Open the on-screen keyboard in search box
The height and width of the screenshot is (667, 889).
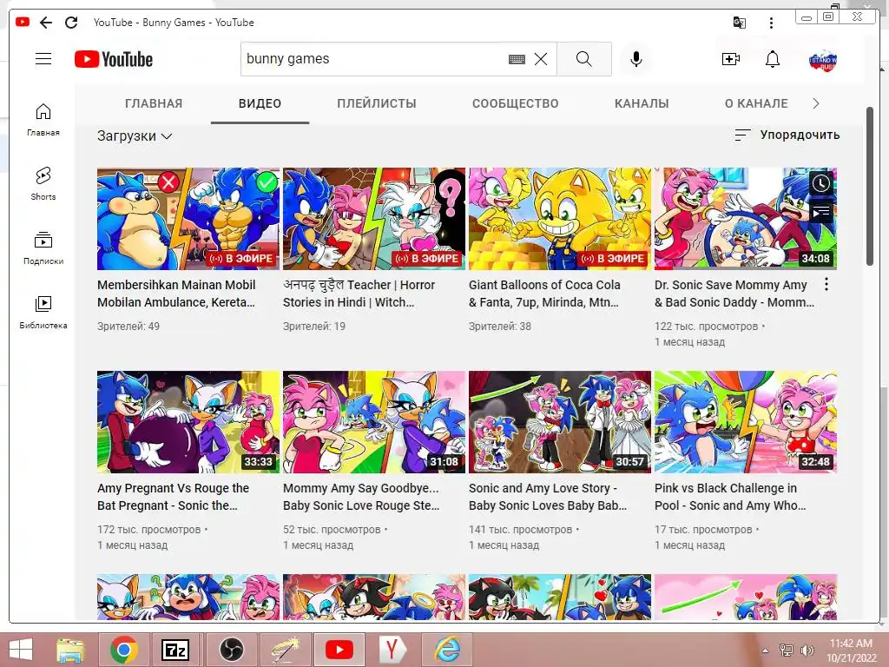[x=517, y=59]
